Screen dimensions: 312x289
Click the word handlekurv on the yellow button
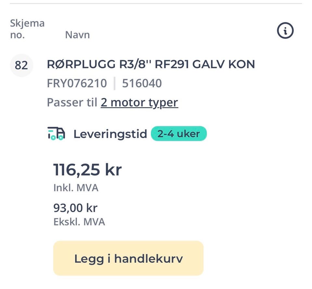148,259
